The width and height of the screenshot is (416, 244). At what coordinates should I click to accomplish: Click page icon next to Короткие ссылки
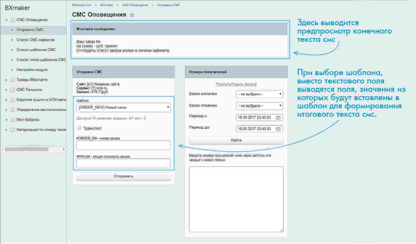(x=12, y=100)
